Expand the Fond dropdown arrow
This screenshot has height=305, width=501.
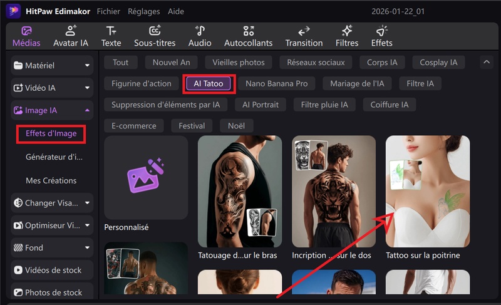(87, 247)
